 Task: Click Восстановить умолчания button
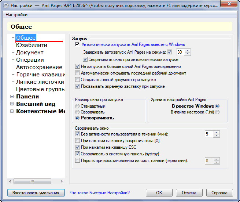pyautogui.click(x=36, y=193)
